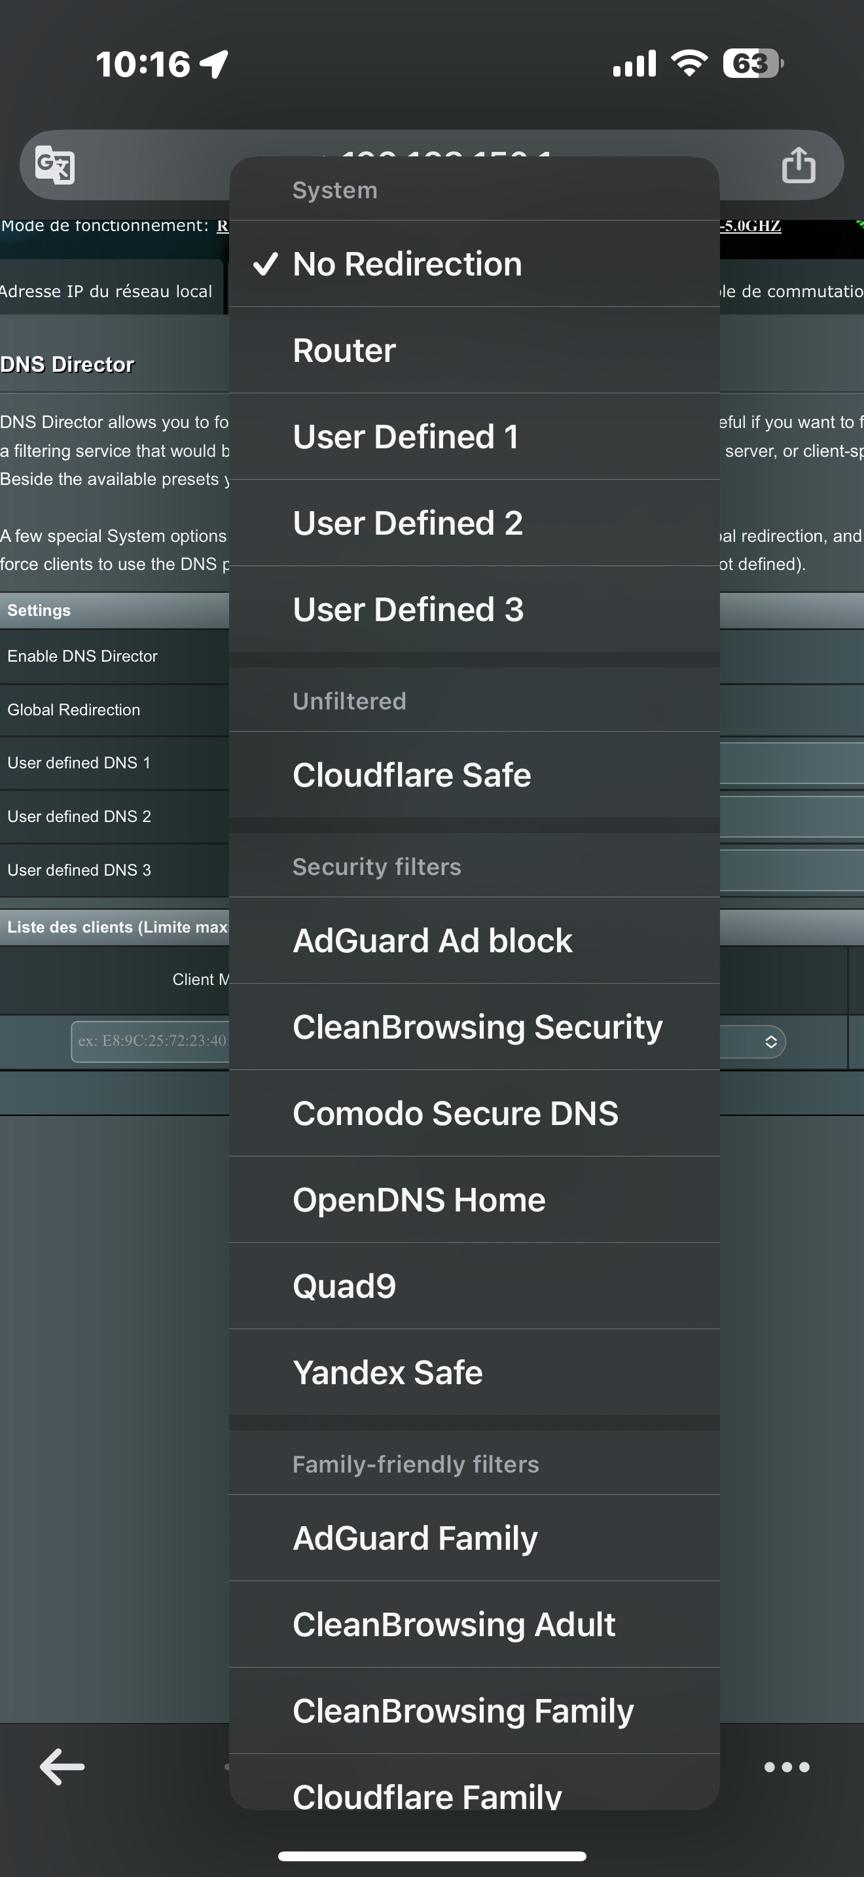
Task: Choose Cloudflare Safe option
Action: coord(475,774)
